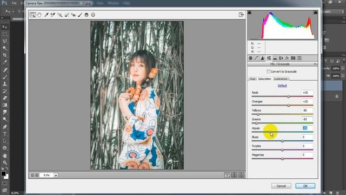Click the Magentas value input field
Viewport: 346px width, 195px height.
coord(307,155)
